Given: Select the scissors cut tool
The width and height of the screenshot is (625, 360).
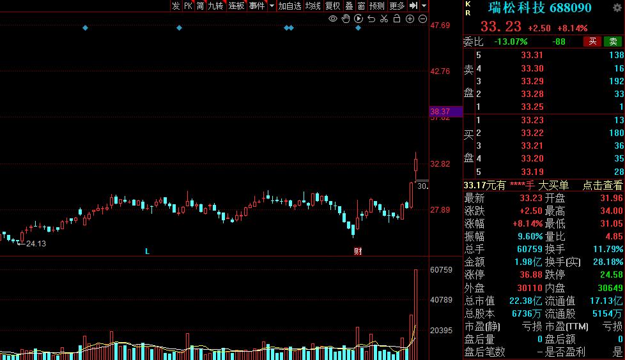Looking at the screenshot, I should tap(384, 19).
